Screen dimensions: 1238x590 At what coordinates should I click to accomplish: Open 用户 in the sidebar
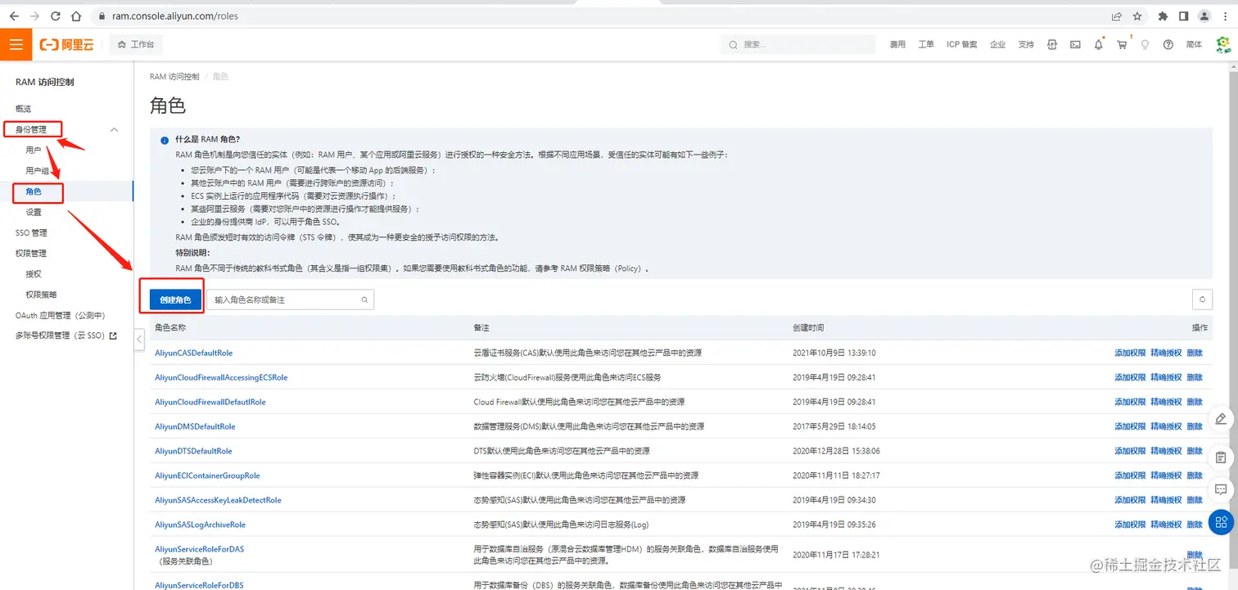[34, 151]
